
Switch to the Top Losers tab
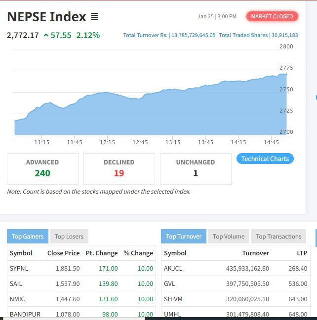click(70, 237)
